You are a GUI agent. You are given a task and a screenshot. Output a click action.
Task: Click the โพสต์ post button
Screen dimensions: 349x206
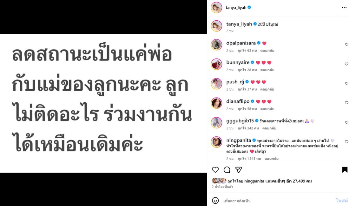(x=341, y=200)
